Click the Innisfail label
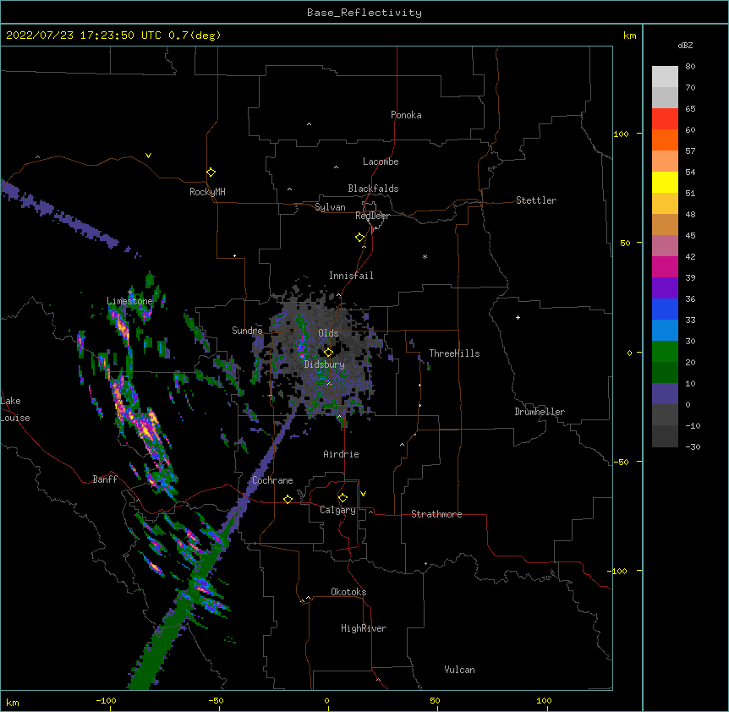The image size is (729, 712). [x=351, y=276]
